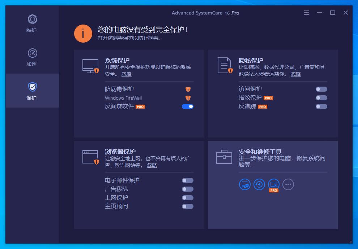Open the 维护 maintenance section icon

click(x=32, y=19)
